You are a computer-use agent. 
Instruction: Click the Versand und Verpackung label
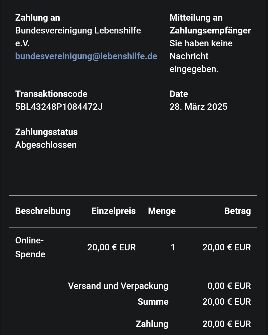pos(118,286)
